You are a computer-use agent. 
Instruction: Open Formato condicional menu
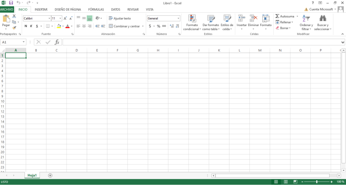pyautogui.click(x=192, y=23)
